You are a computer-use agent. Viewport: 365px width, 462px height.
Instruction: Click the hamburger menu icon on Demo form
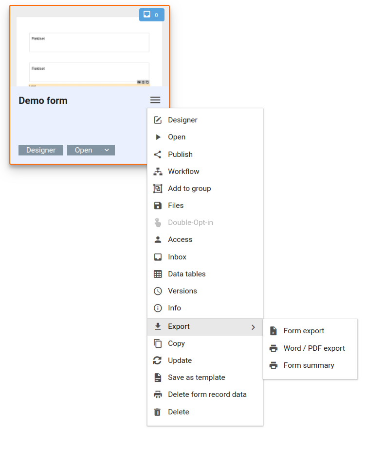[155, 100]
